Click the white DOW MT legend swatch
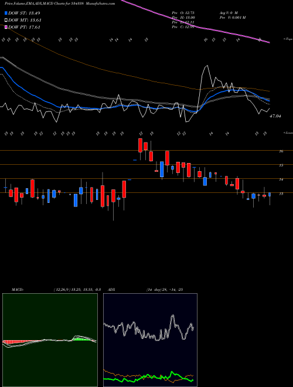 (6, 21)
